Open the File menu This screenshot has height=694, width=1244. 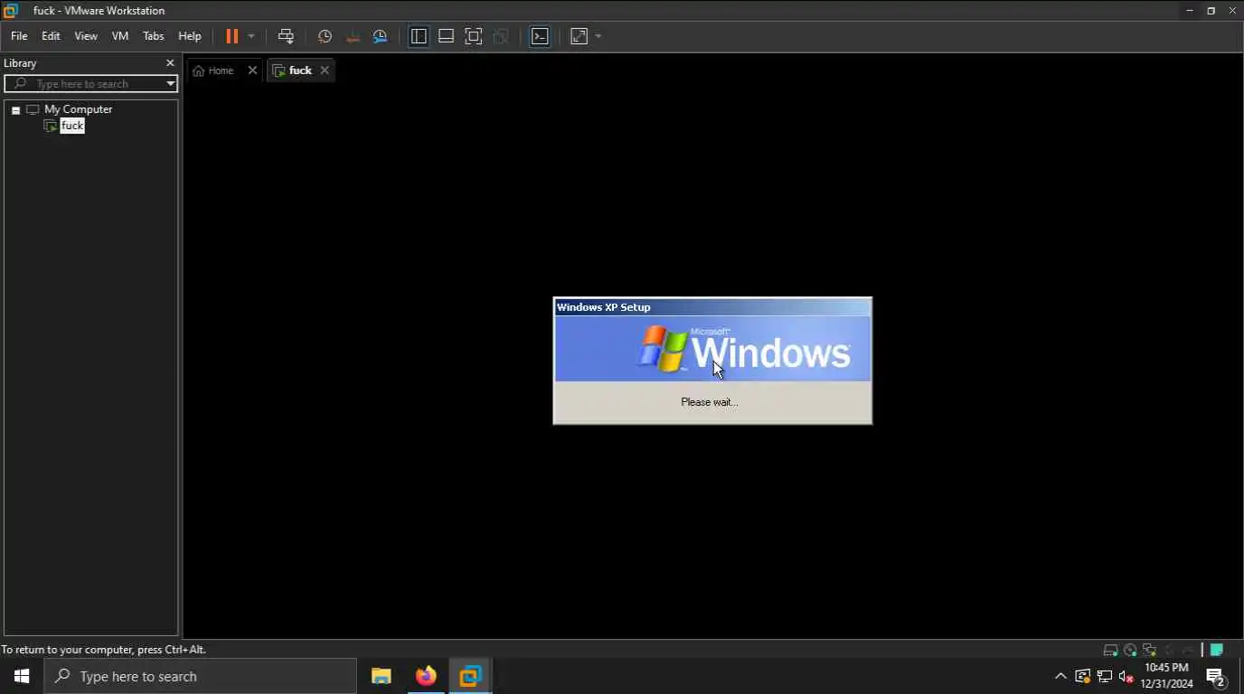(x=19, y=36)
